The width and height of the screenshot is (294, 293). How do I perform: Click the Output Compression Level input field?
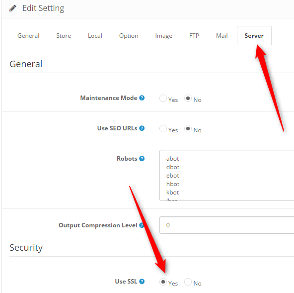click(x=226, y=225)
